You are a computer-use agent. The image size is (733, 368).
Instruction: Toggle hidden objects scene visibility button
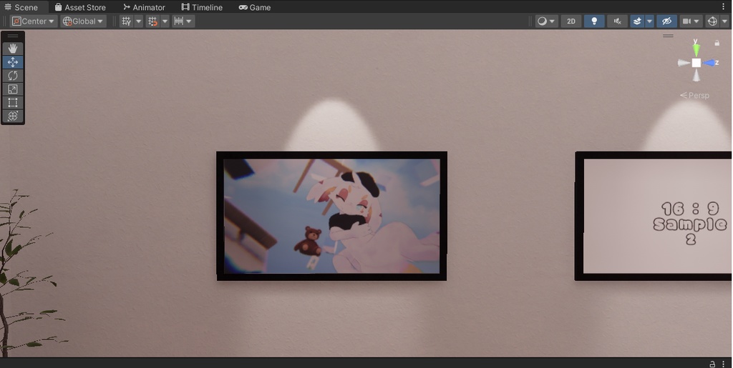click(666, 21)
